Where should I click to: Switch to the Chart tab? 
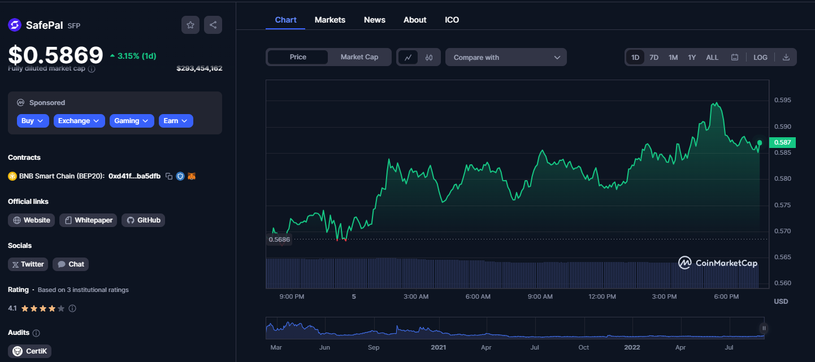pyautogui.click(x=285, y=20)
